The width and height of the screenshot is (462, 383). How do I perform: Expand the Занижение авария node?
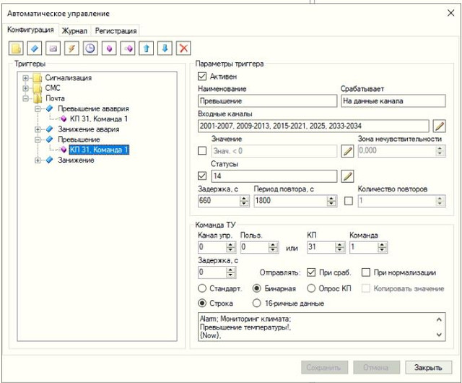(38, 129)
